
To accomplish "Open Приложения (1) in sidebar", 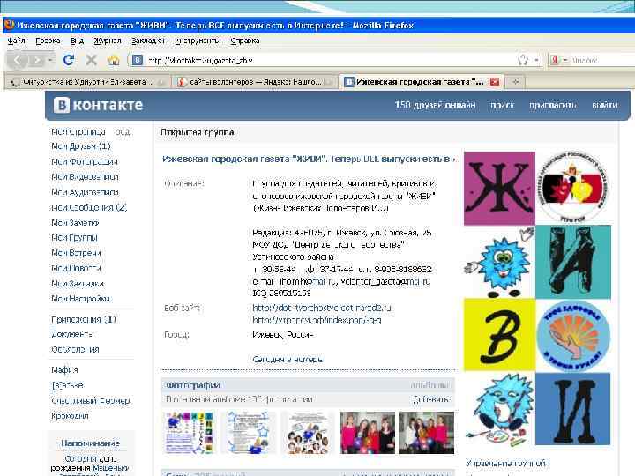I will (x=84, y=319).
